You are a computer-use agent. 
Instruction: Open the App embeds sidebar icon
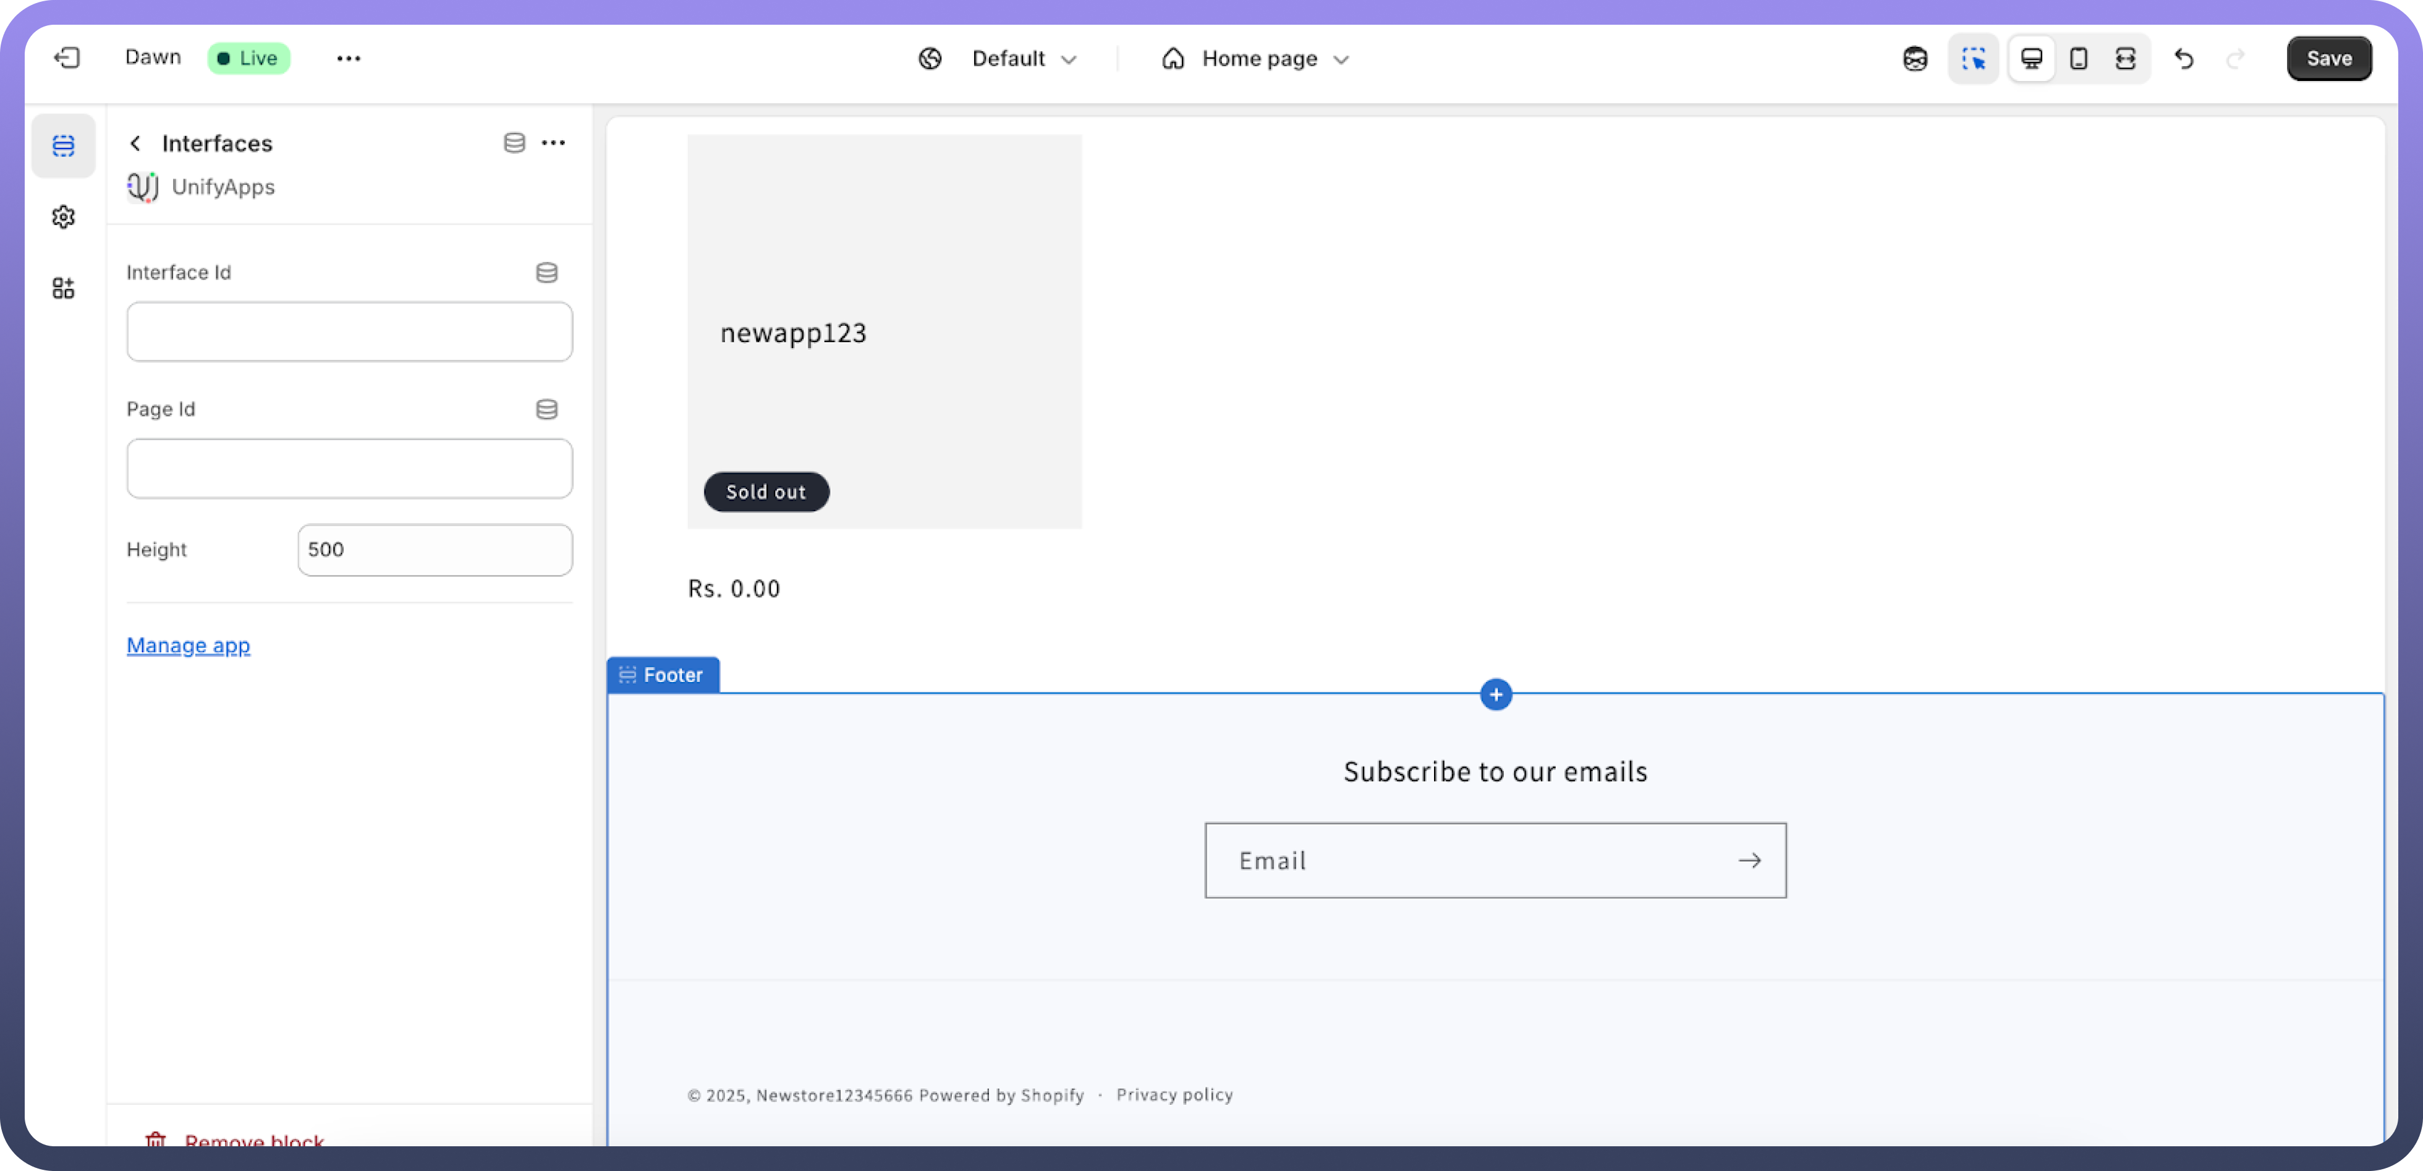[x=63, y=288]
